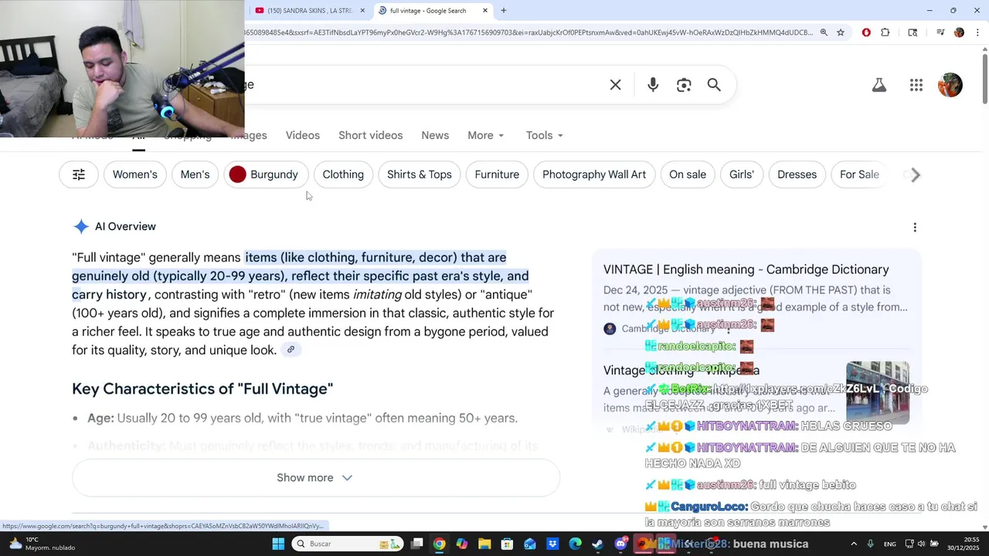The image size is (989, 556).
Task: Open Microsoft Edge from the taskbar
Action: pos(575,544)
